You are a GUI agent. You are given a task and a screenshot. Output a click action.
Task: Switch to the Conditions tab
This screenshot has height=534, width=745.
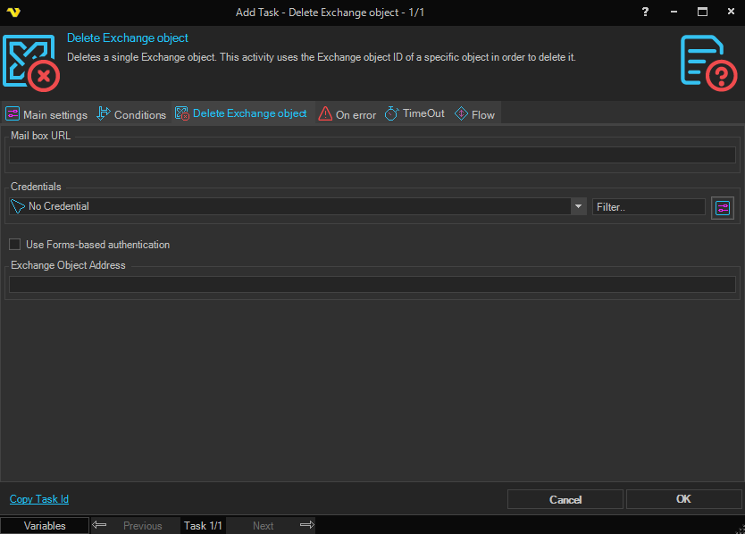tap(131, 114)
